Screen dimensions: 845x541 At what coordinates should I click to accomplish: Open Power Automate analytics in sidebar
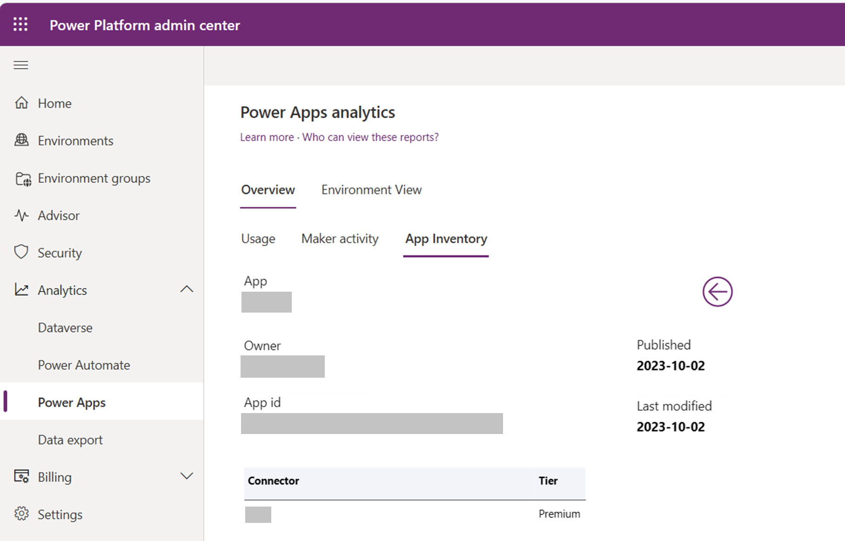(x=84, y=365)
